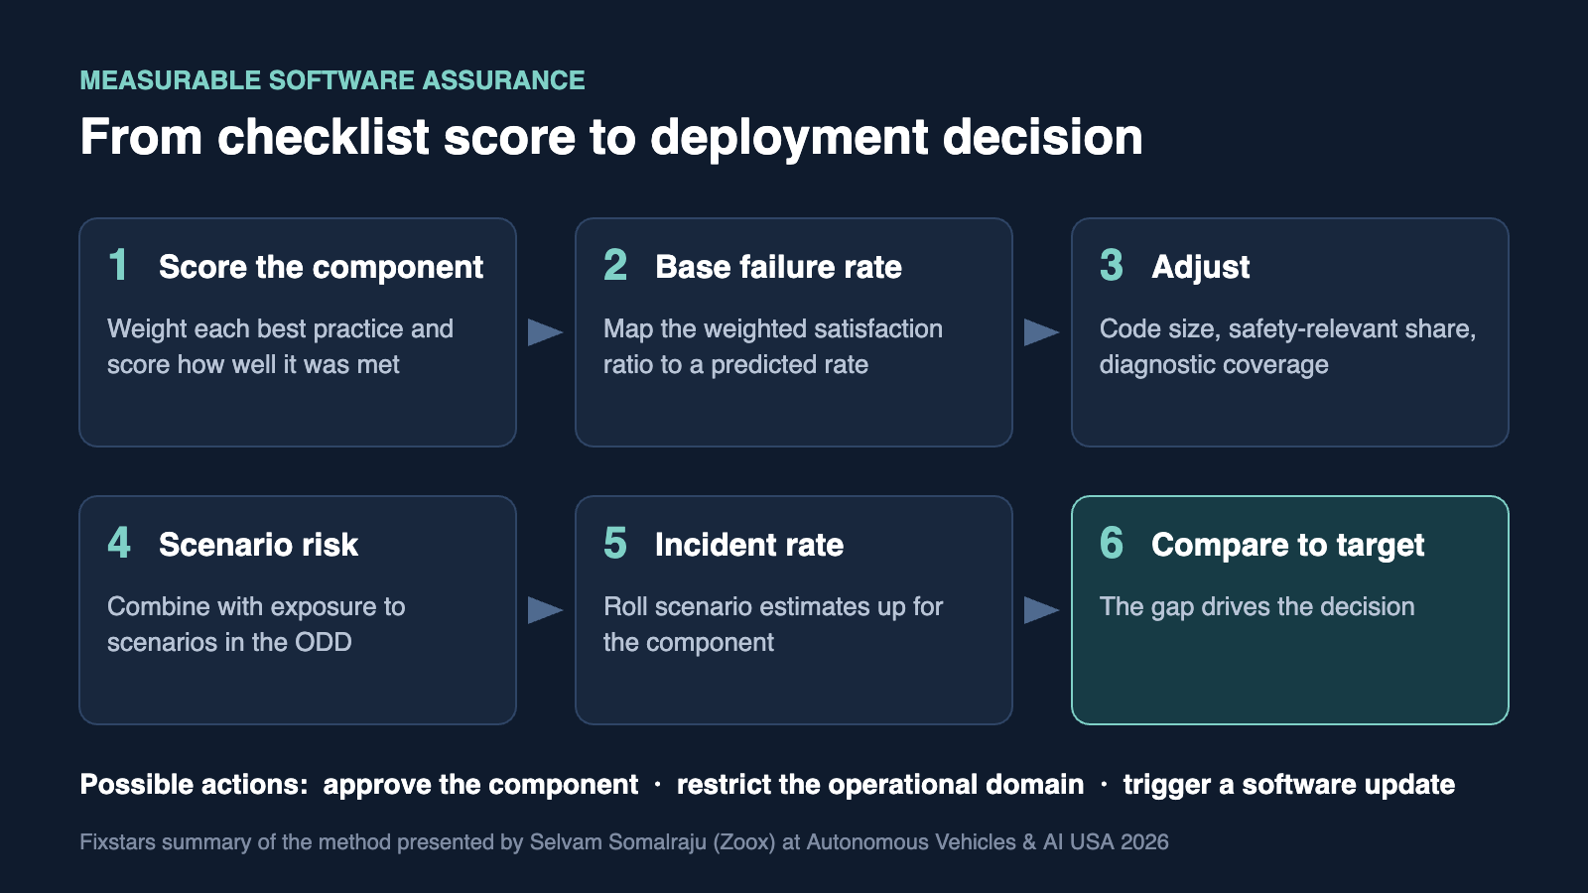Click the 'Possible actions:' label
The image size is (1588, 893).
pyautogui.click(x=194, y=785)
